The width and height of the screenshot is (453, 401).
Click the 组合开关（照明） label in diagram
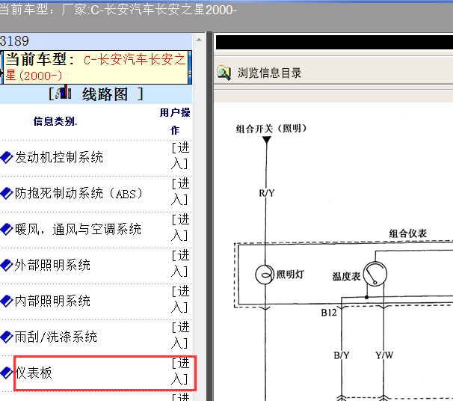(x=271, y=129)
